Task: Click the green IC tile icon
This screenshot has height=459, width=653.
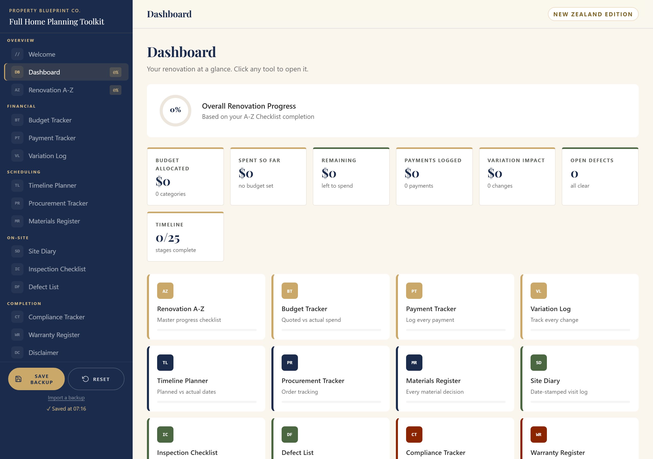Action: click(165, 435)
